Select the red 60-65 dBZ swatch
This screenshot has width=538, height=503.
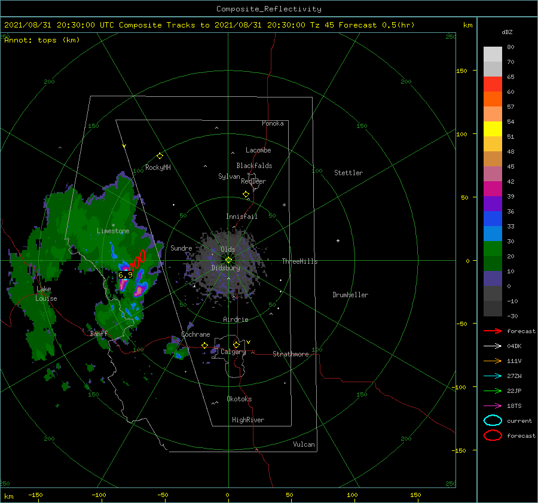click(x=493, y=84)
